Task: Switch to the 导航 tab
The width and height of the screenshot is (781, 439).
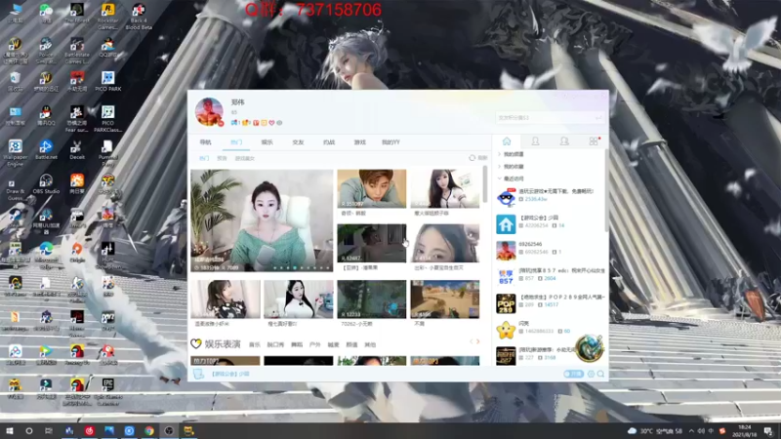Action: click(x=205, y=142)
